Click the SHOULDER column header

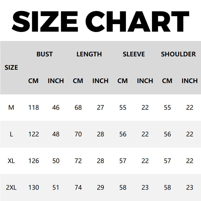pyautogui.click(x=178, y=54)
